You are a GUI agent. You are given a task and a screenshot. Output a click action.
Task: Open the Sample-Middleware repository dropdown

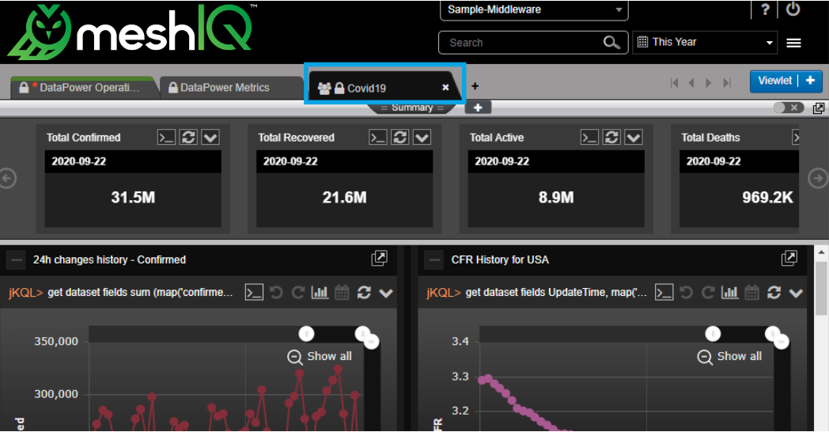(534, 10)
